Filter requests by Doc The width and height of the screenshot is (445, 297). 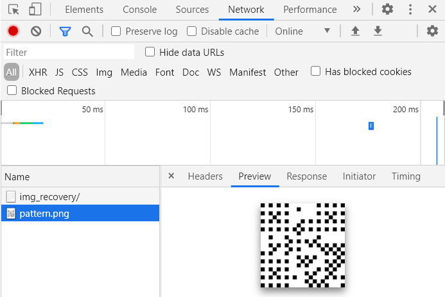pyautogui.click(x=191, y=72)
